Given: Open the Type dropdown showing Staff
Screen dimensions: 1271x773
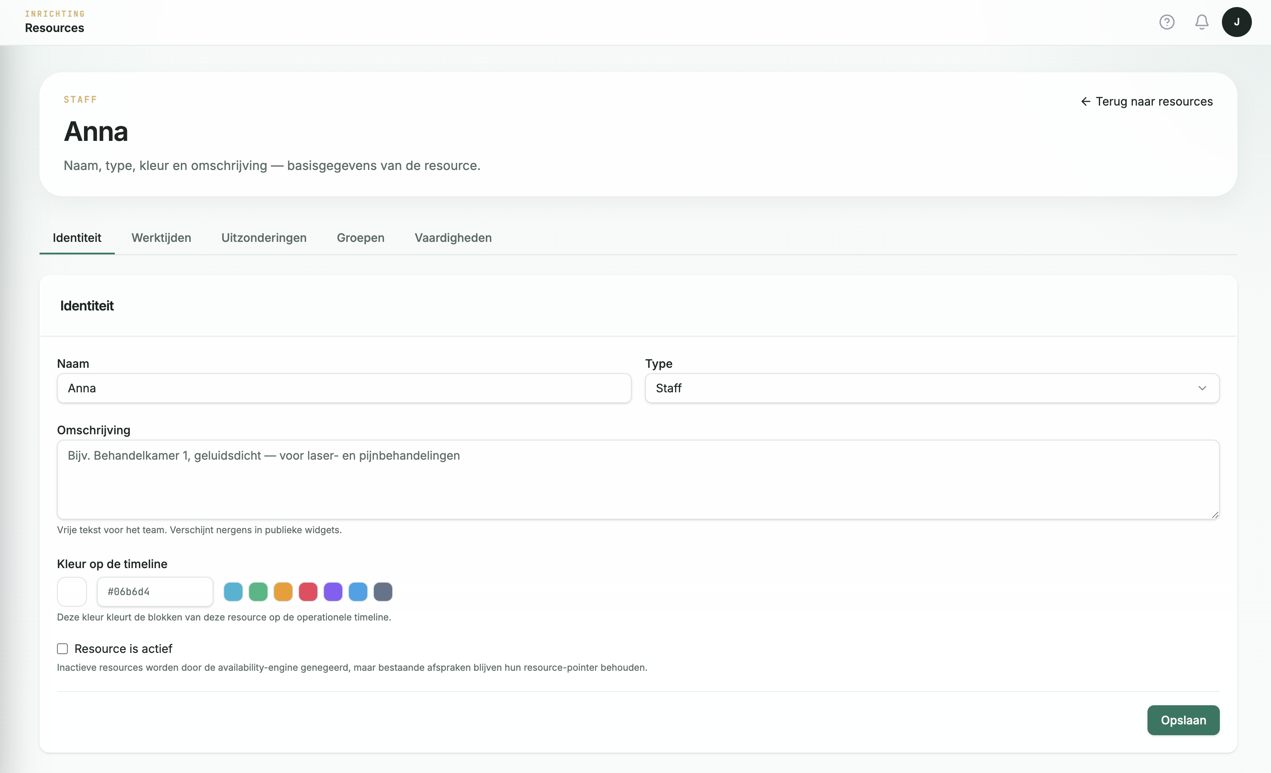Looking at the screenshot, I should click(x=932, y=388).
